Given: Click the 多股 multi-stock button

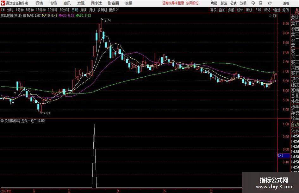Looking at the screenshot, I should click(231, 10).
